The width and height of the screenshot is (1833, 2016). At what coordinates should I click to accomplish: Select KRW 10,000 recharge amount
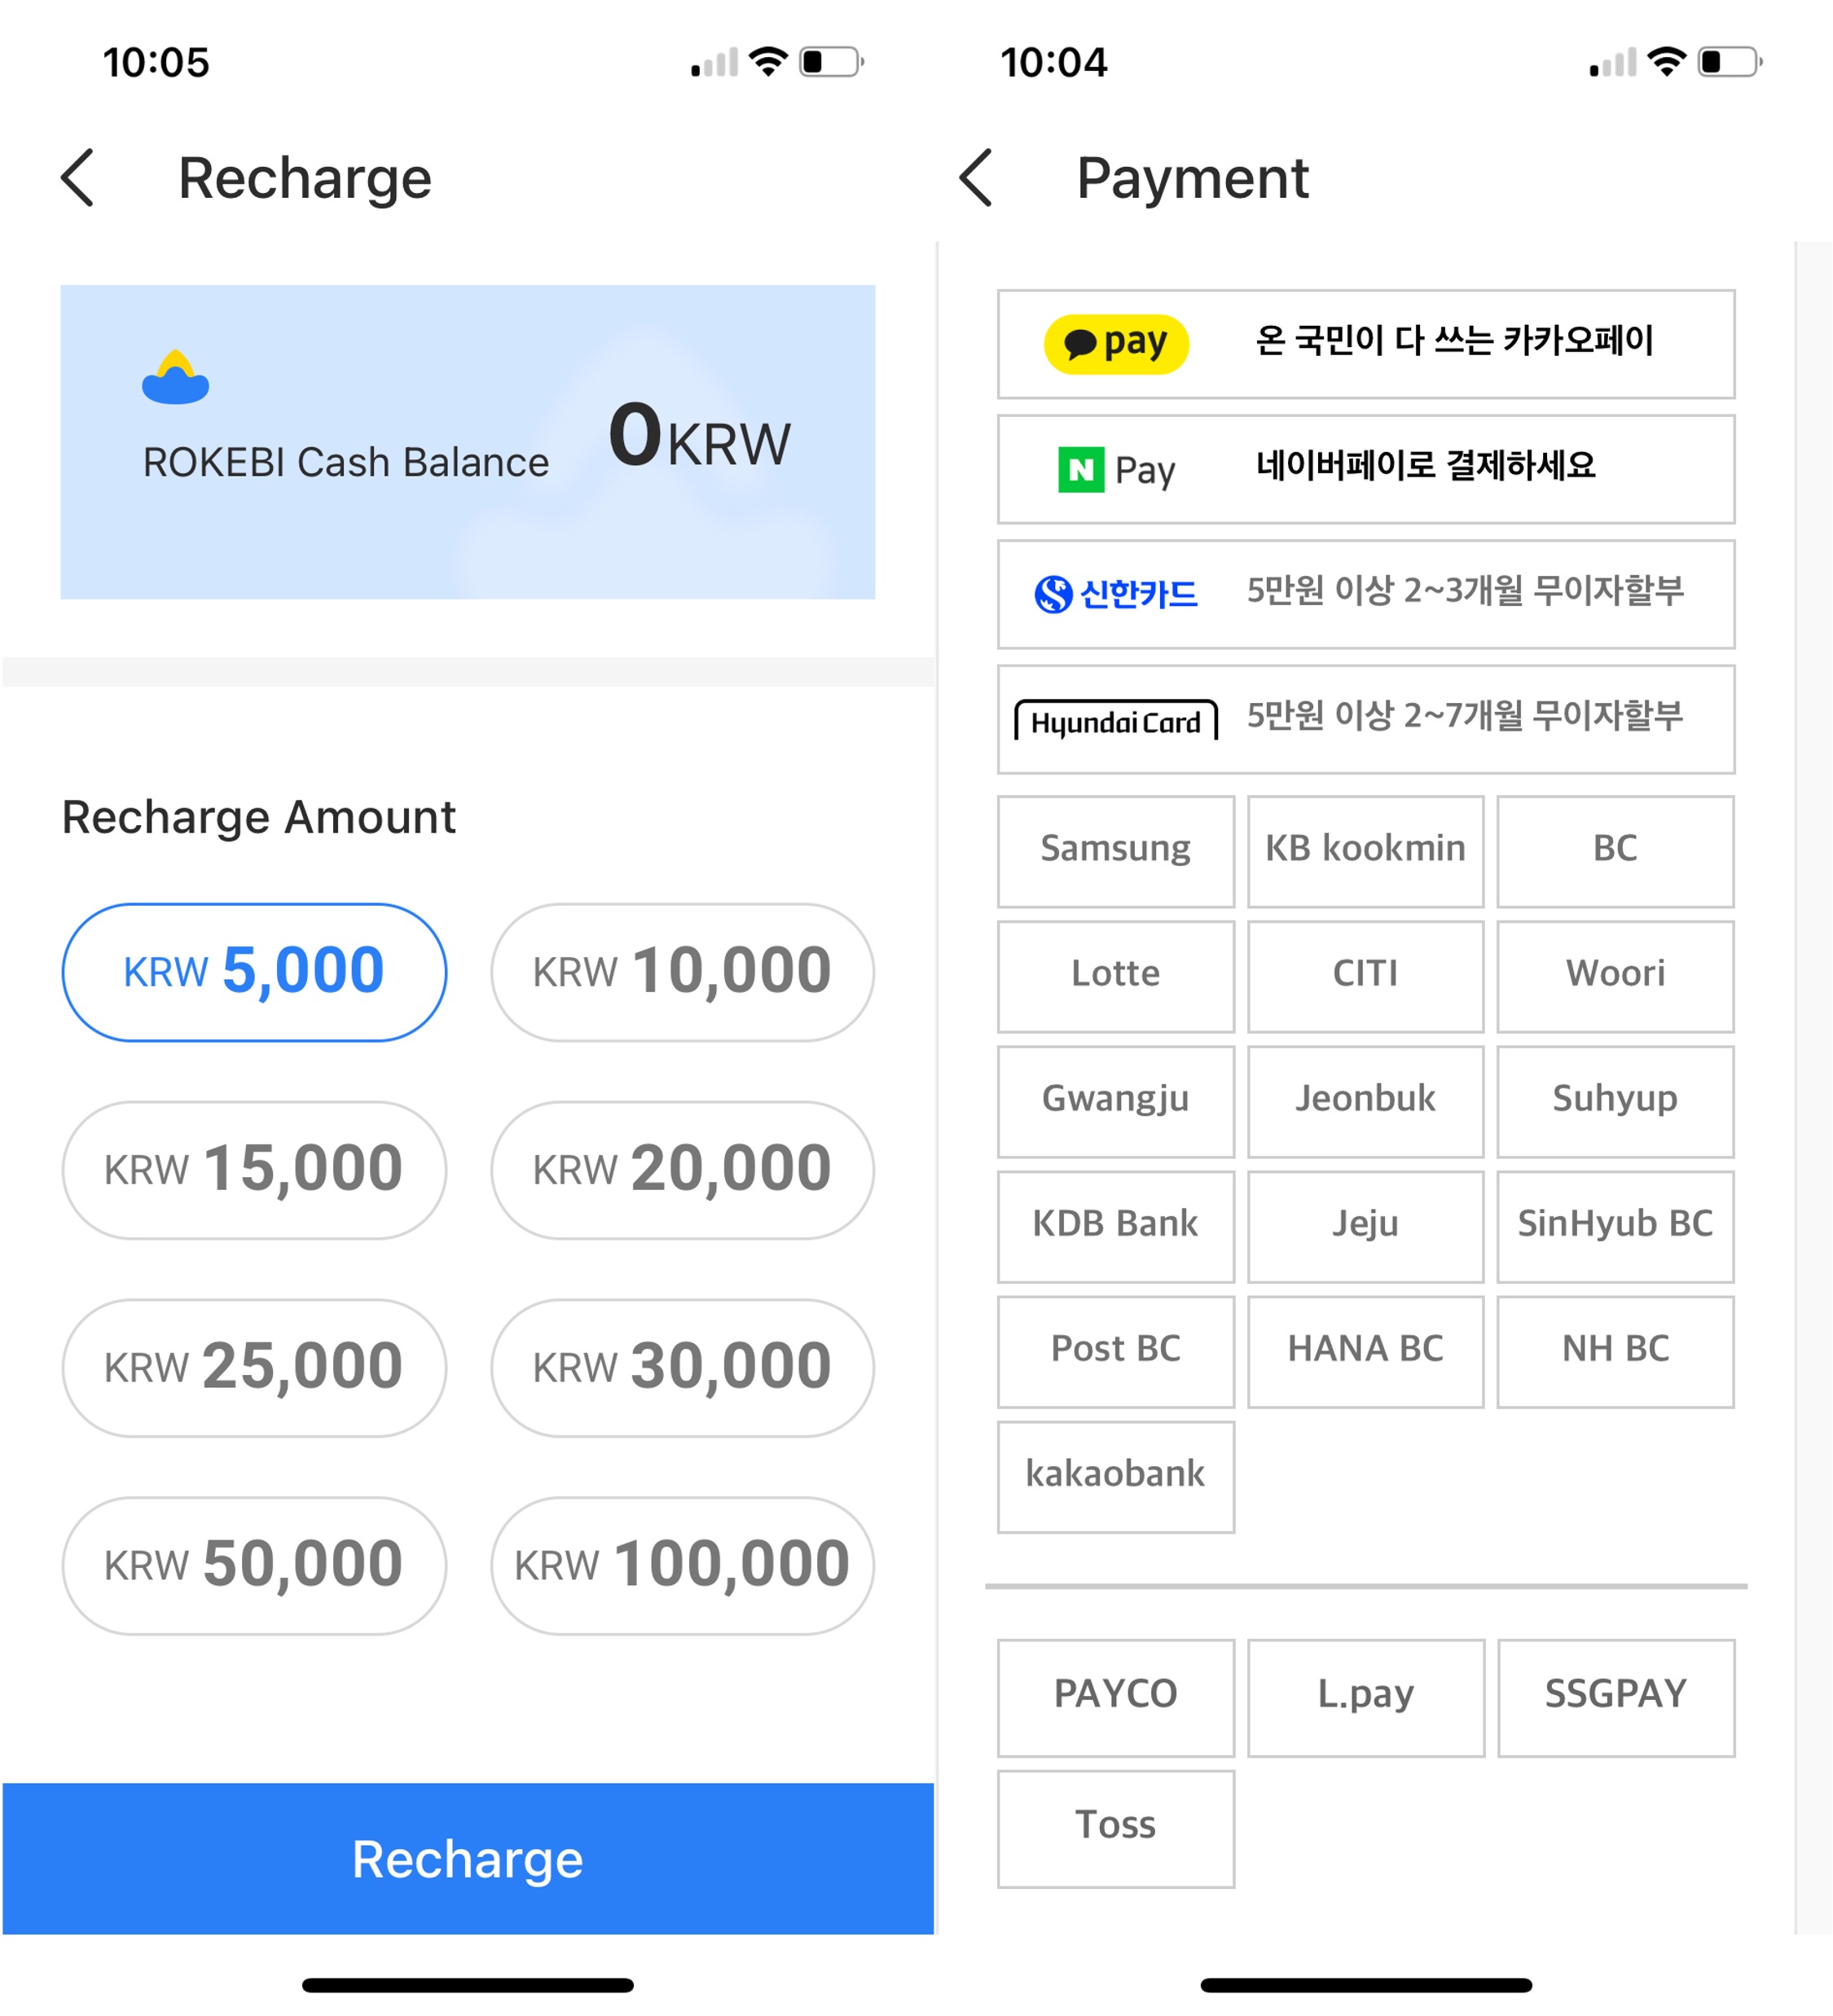click(x=682, y=972)
